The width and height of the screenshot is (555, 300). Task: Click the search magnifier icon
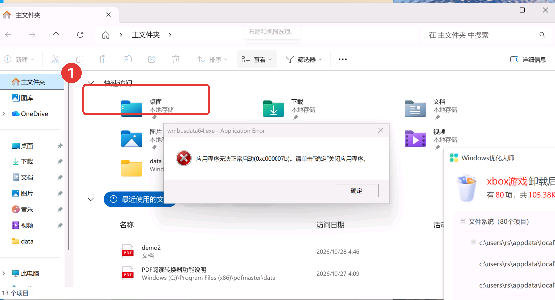click(x=542, y=35)
